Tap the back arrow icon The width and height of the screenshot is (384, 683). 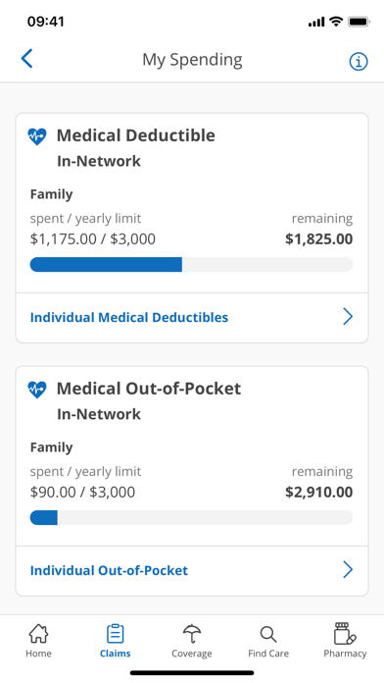tap(27, 58)
